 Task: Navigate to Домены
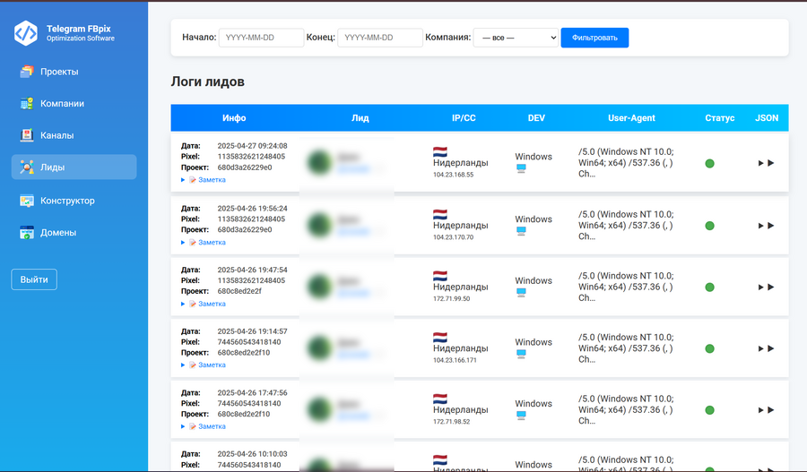click(x=74, y=232)
